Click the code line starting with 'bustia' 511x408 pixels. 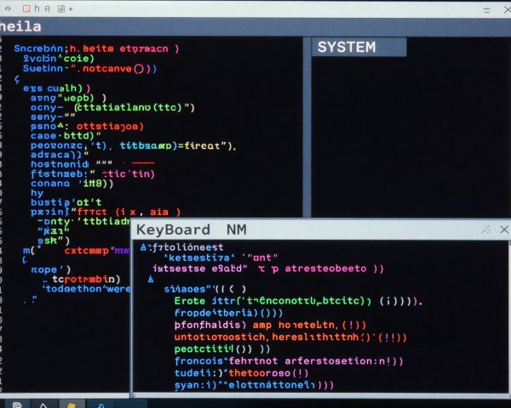click(x=66, y=202)
